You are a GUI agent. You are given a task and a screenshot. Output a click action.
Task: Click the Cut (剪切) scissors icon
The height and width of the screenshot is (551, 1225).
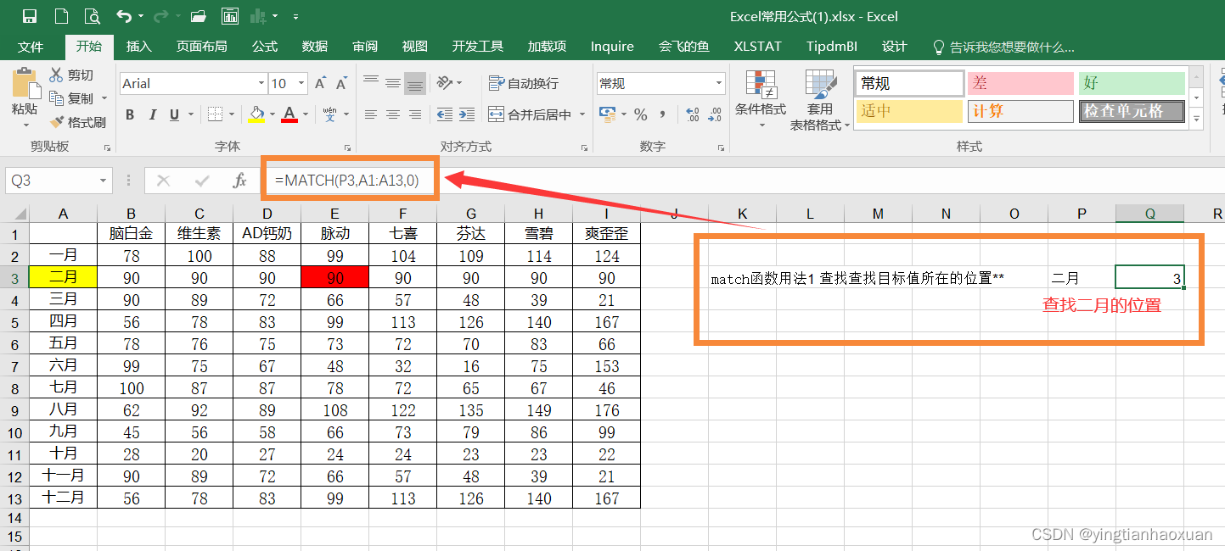[x=56, y=75]
